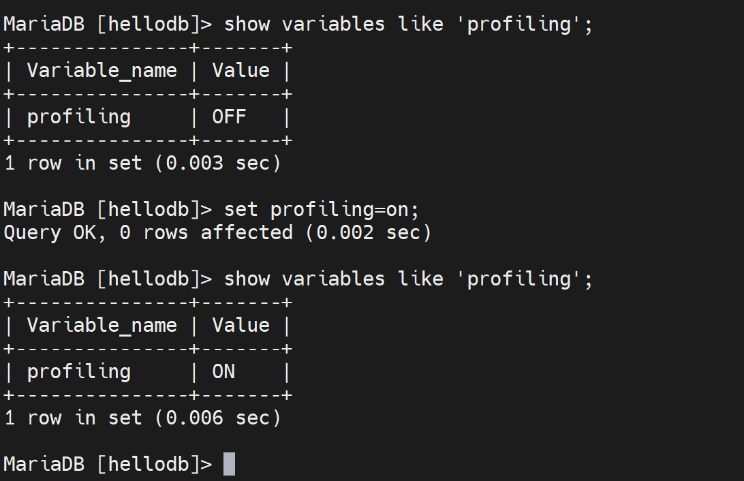The height and width of the screenshot is (481, 744).
Task: Click the Value header above the OFF cell
Action: pyautogui.click(x=241, y=71)
